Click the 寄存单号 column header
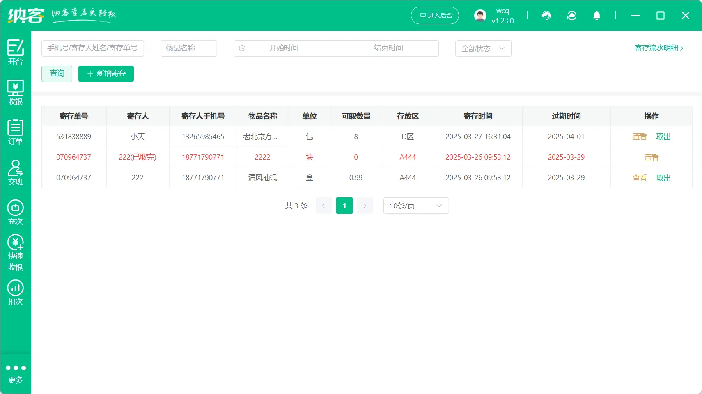 coord(74,116)
